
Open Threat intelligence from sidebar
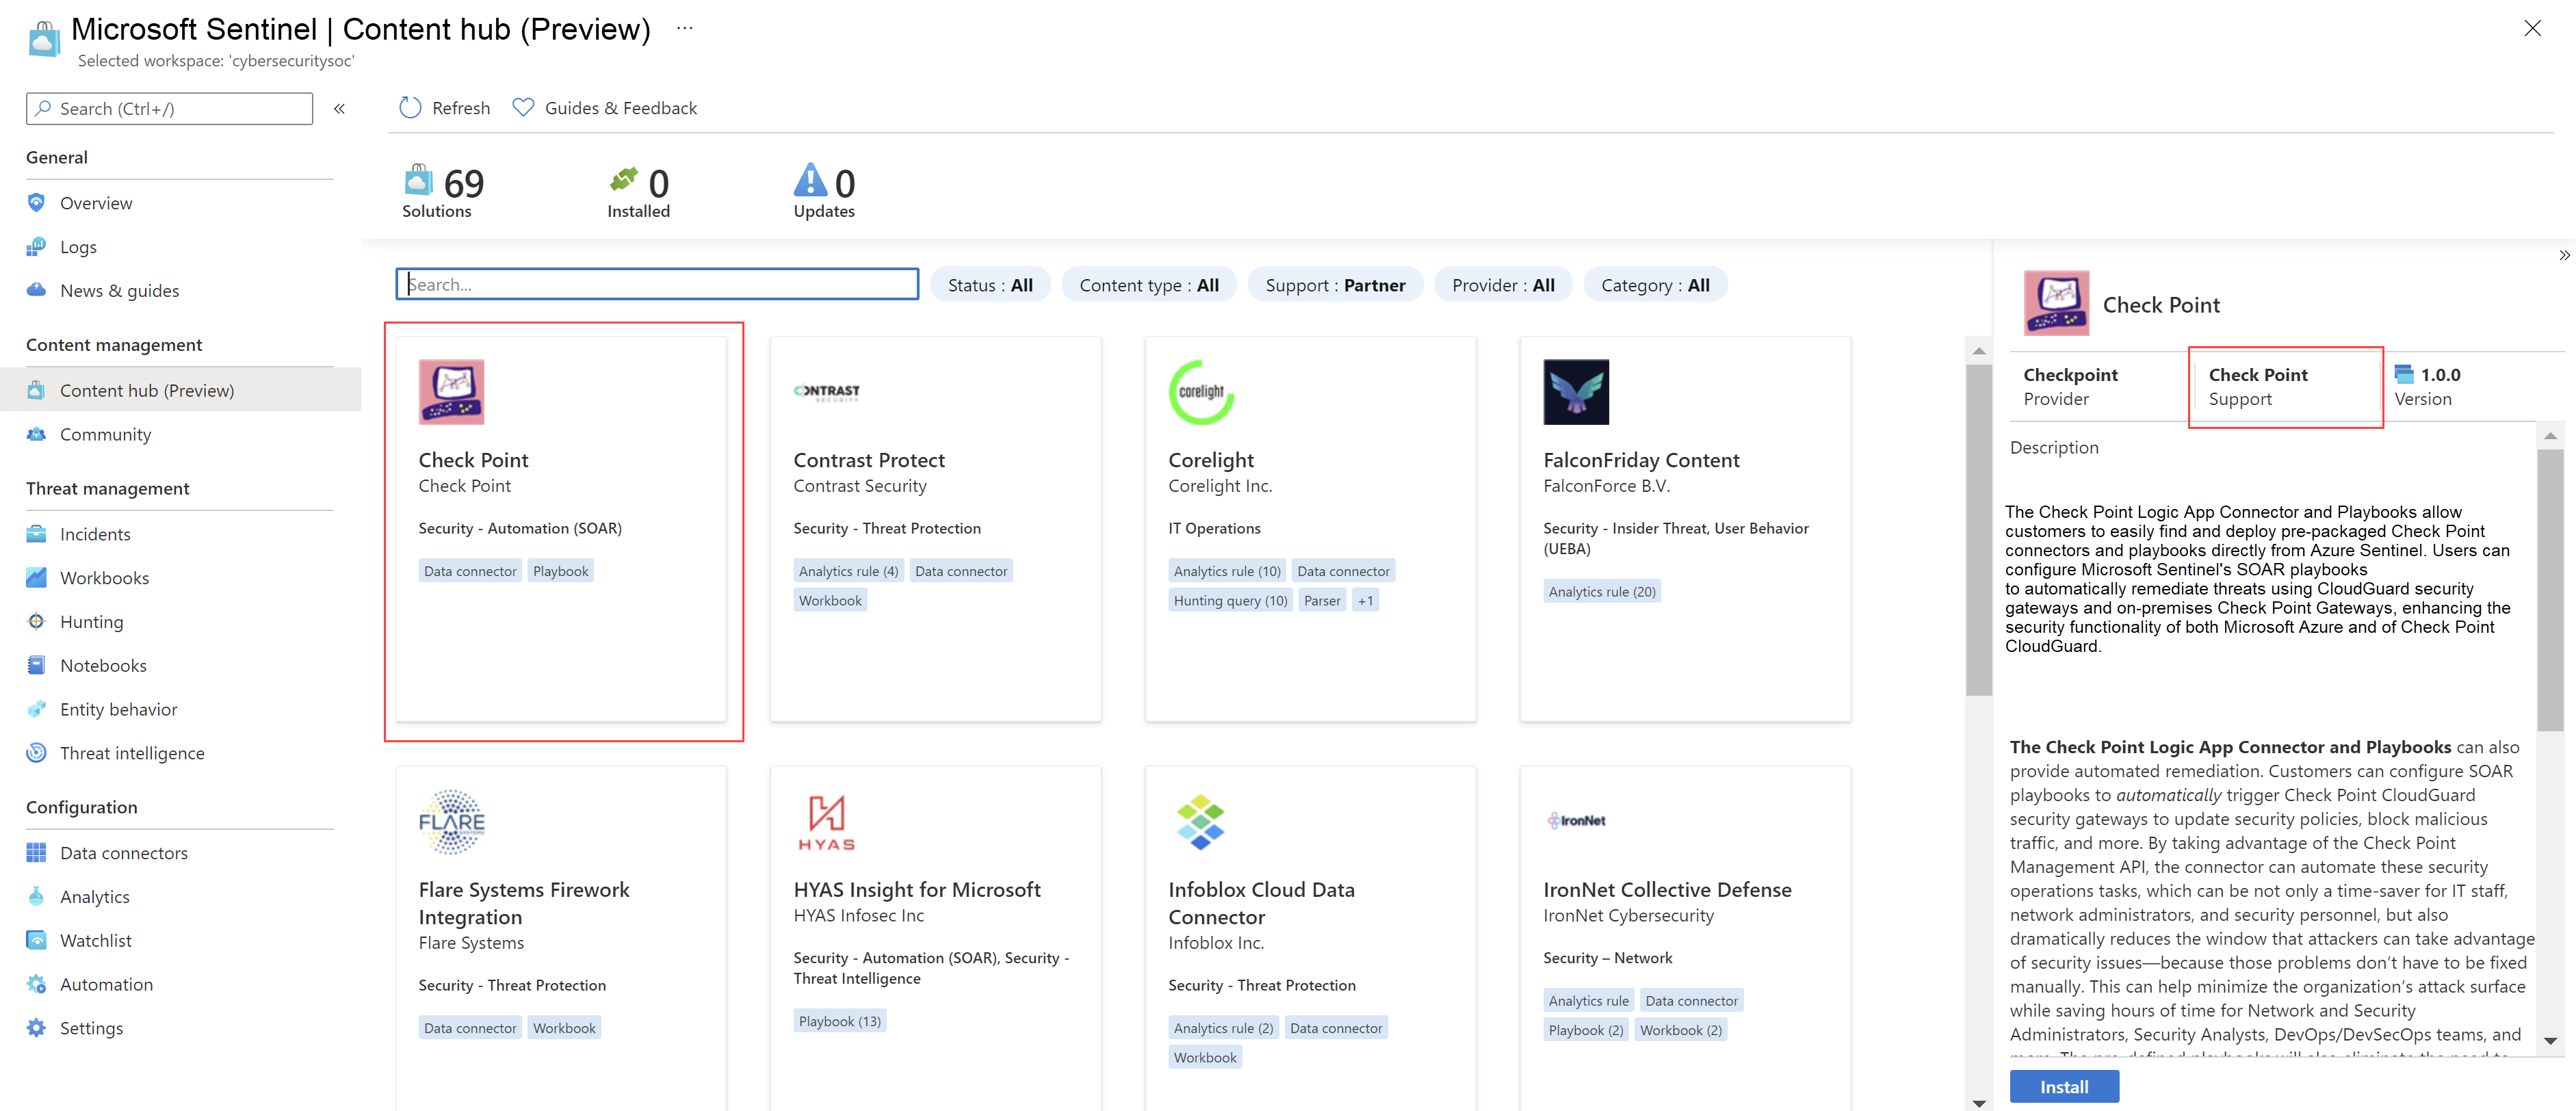coord(131,753)
